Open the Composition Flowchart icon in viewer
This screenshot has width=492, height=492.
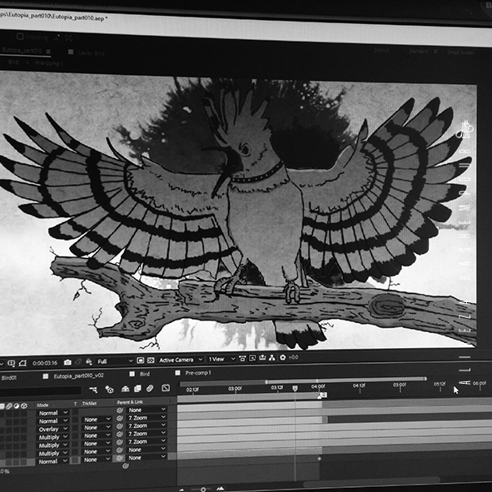(272, 358)
